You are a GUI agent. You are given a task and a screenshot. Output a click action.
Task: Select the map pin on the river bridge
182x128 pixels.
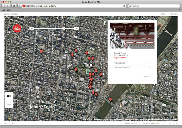(x=110, y=100)
